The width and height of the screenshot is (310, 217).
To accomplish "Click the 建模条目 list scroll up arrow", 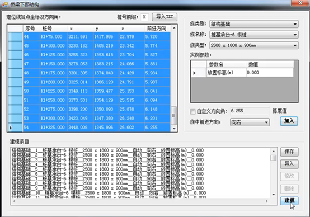I will pyautogui.click(x=274, y=152).
